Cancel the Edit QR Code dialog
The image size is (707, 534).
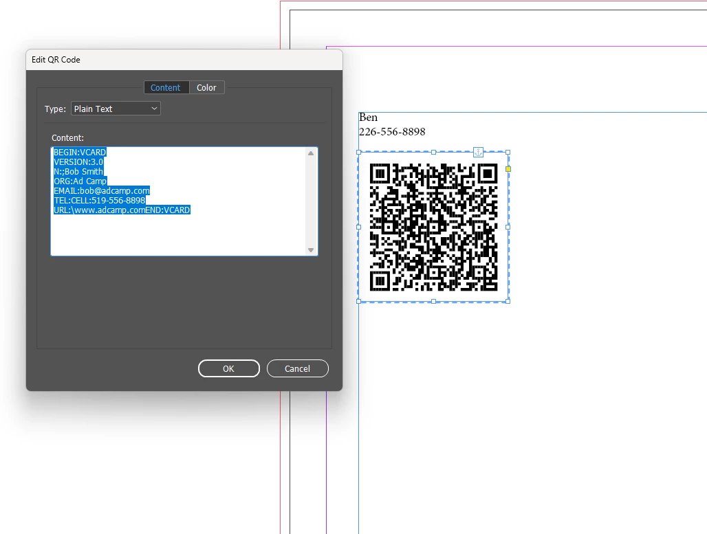pos(297,368)
